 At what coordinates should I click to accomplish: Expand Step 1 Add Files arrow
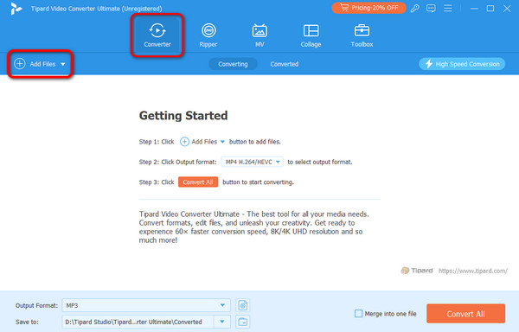point(222,142)
